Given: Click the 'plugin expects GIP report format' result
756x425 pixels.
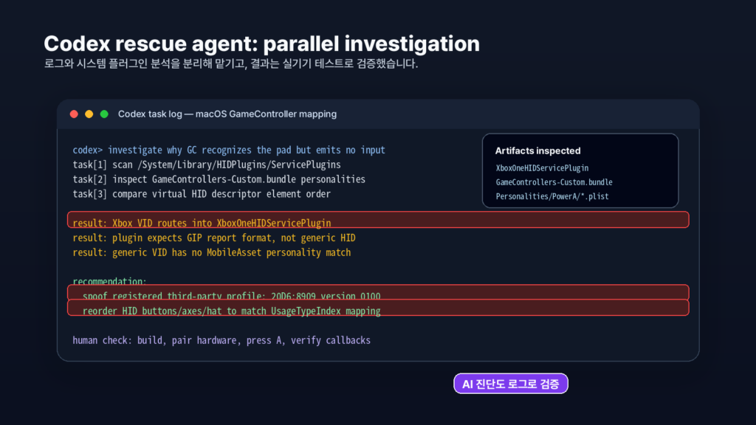Looking at the screenshot, I should point(214,238).
